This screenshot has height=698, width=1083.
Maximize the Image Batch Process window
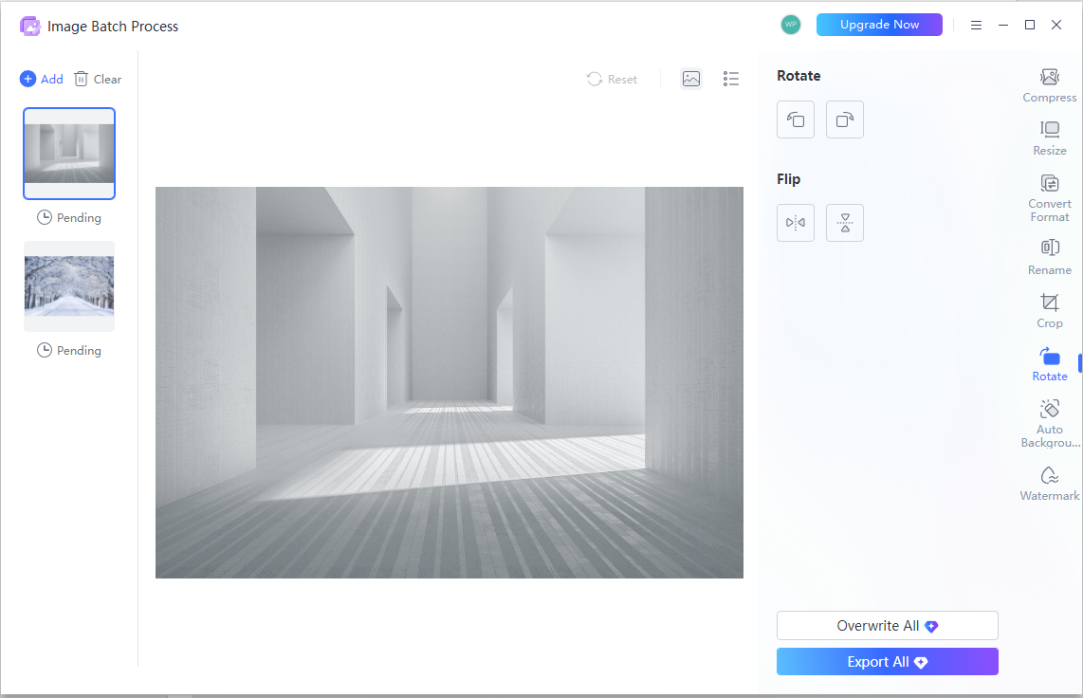coord(1030,25)
